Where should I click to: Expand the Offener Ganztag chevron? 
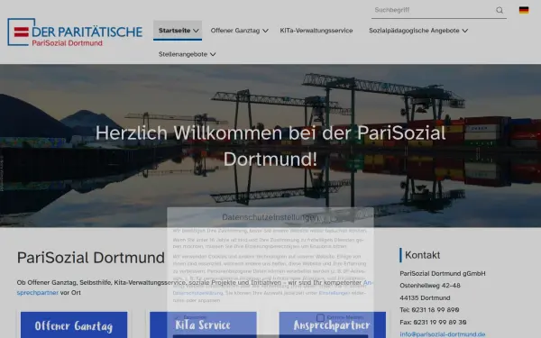[265, 31]
